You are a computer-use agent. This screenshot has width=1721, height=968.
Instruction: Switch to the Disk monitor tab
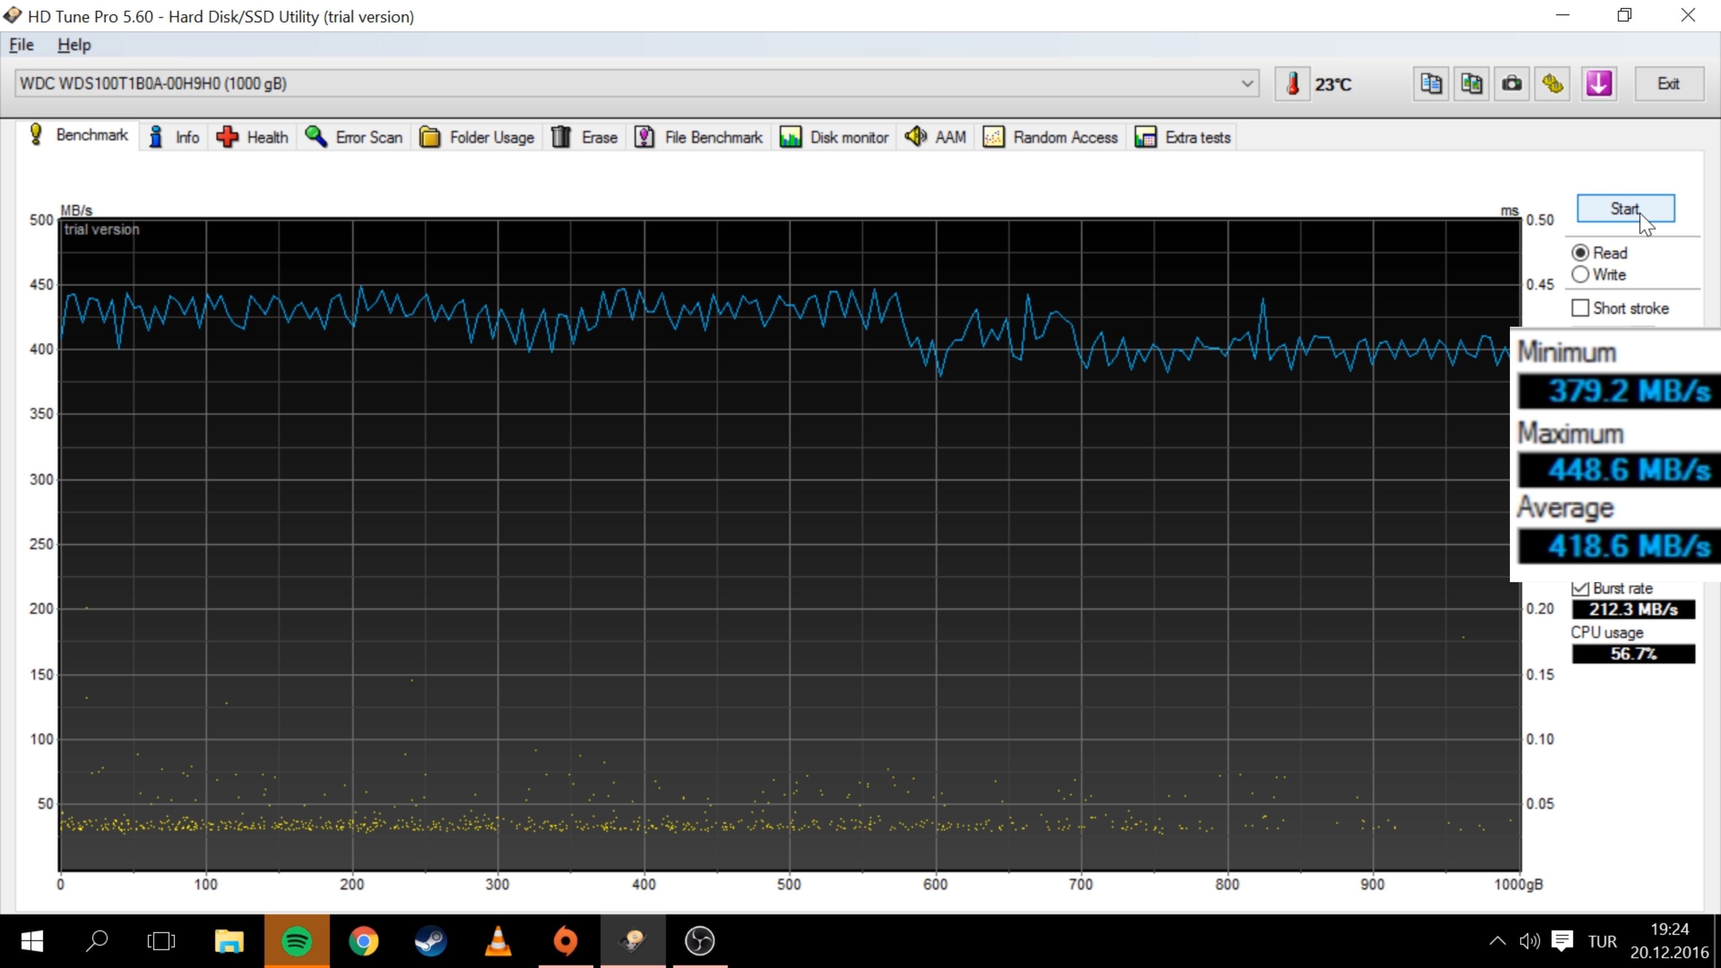point(835,137)
